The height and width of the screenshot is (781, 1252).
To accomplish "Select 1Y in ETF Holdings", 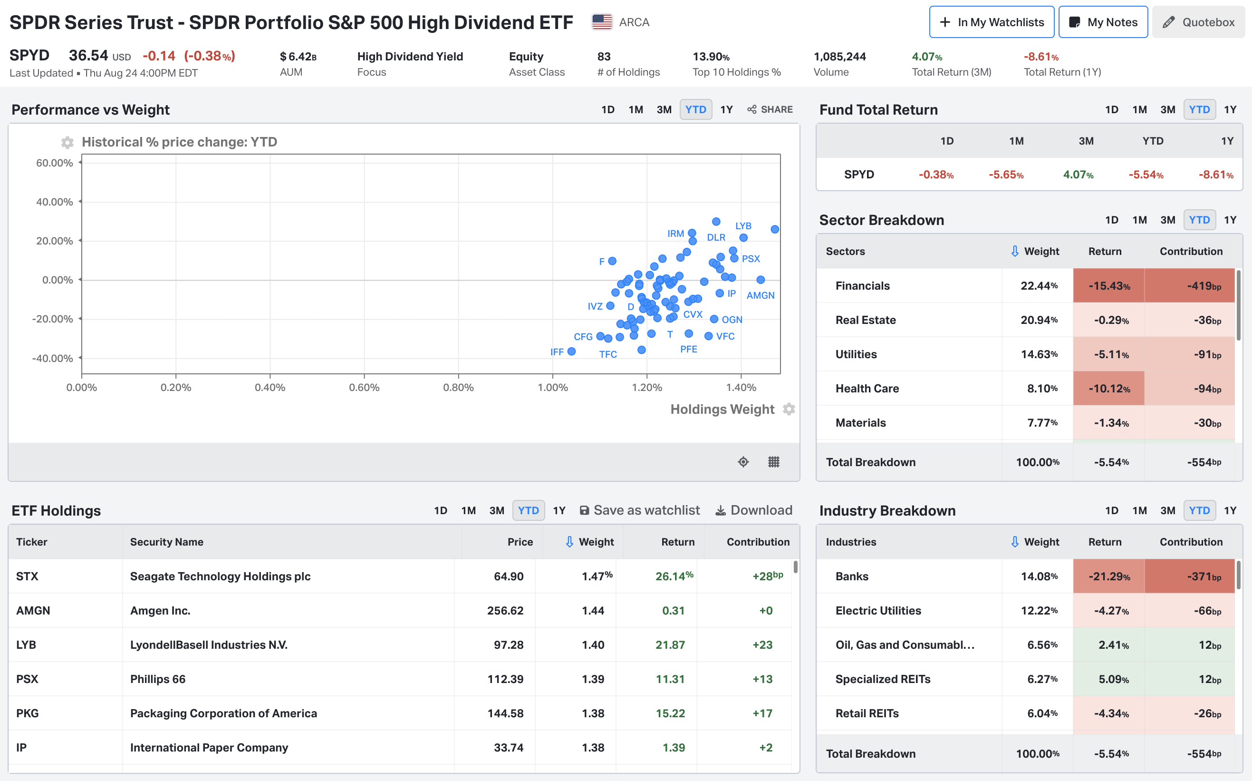I will pyautogui.click(x=559, y=510).
